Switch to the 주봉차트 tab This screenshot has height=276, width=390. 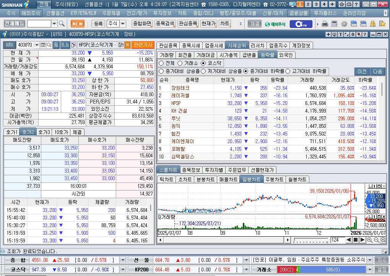click(x=275, y=179)
